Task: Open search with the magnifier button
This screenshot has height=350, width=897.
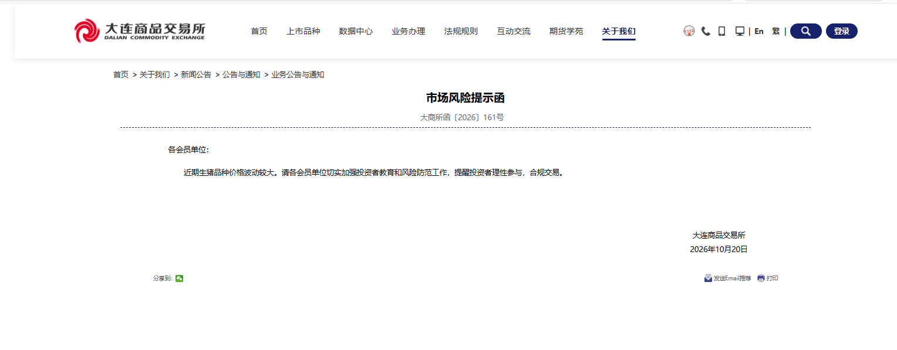Action: pos(806,31)
